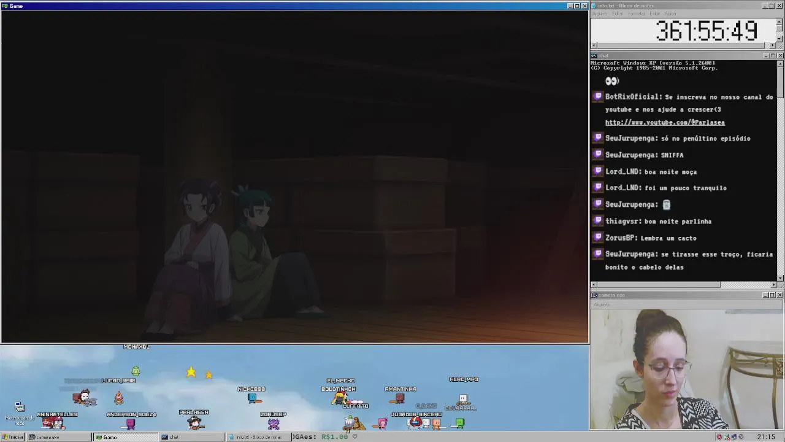Click the Bloco de notas horizontal scrollbar
The image size is (785, 442).
tap(683, 45)
